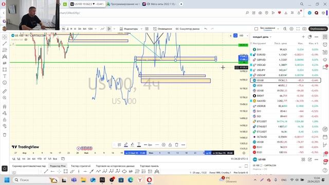The image size is (329, 185).
Task: Select the 12М timeframe button
Action: pos(90,29)
